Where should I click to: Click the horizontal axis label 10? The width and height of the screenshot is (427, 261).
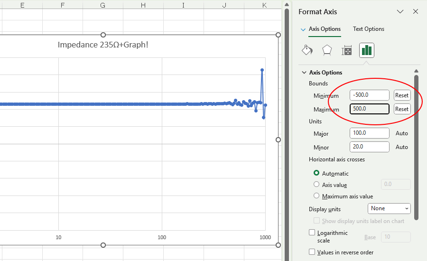coord(58,237)
